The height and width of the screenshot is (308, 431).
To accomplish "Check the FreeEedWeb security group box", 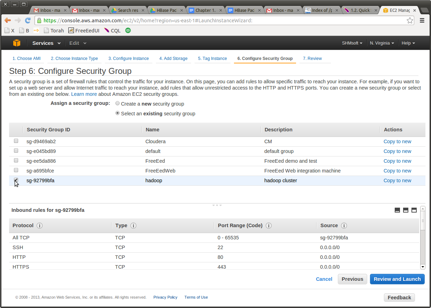I will [16, 170].
